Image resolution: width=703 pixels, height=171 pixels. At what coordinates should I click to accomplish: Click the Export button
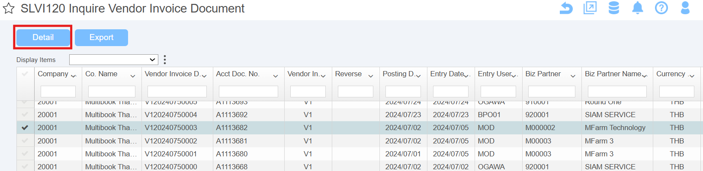101,37
